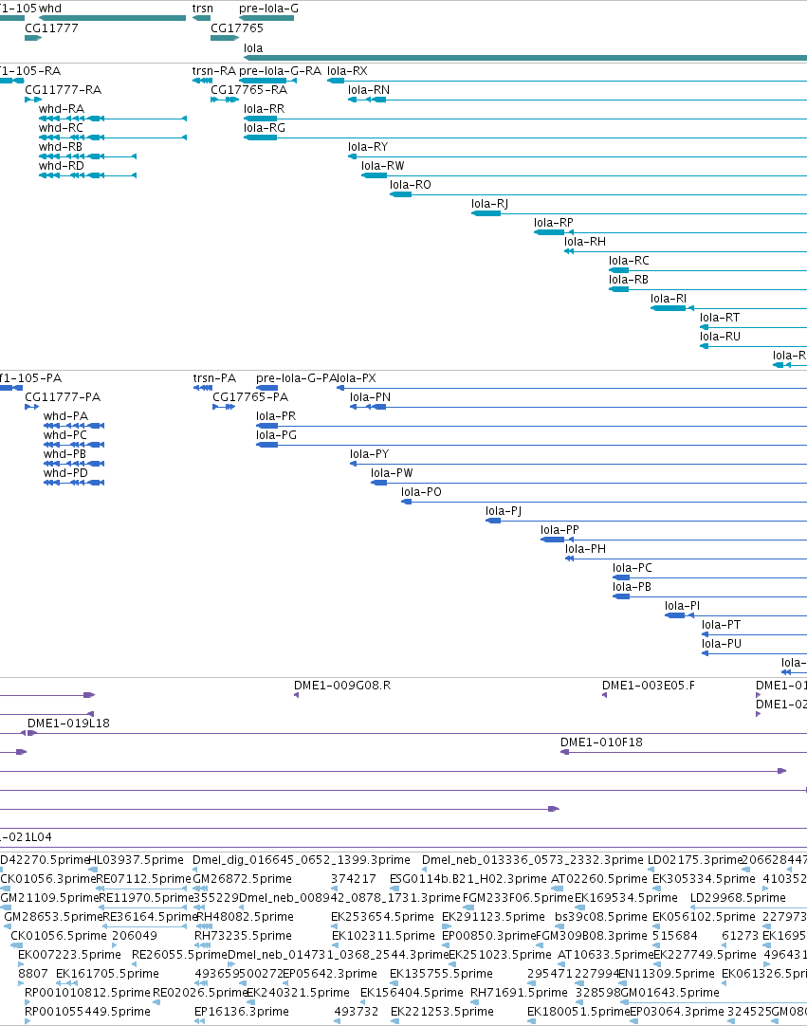This screenshot has width=807, height=1026.
Task: Click lola-RT transcript label
Action: 720,318
